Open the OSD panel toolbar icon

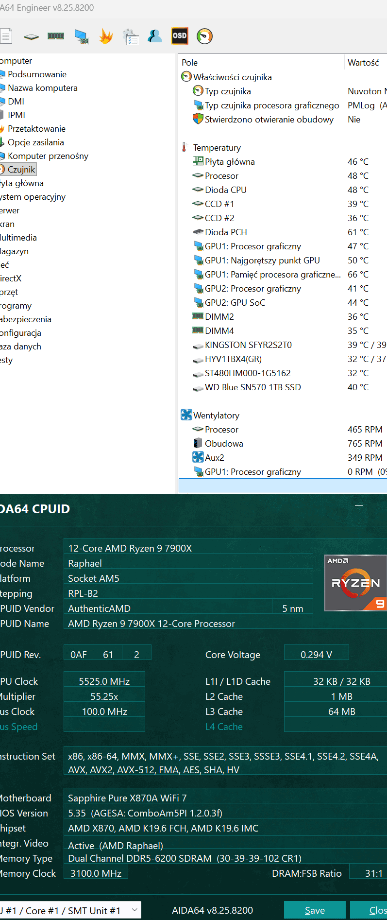point(180,36)
